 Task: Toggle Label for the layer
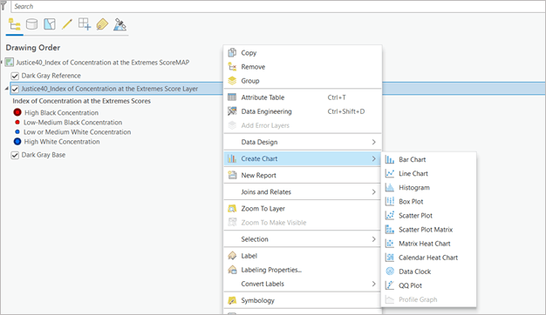click(x=303, y=256)
